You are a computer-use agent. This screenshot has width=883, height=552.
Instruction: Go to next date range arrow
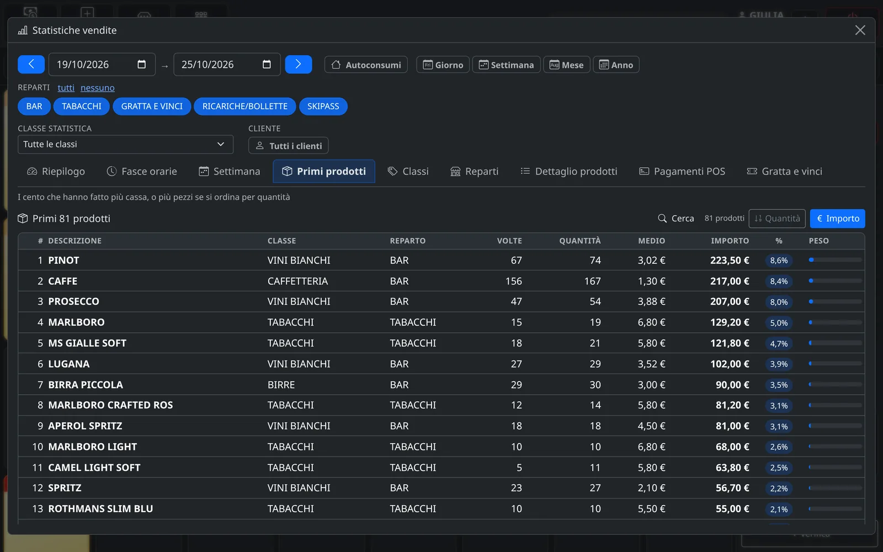click(x=299, y=65)
